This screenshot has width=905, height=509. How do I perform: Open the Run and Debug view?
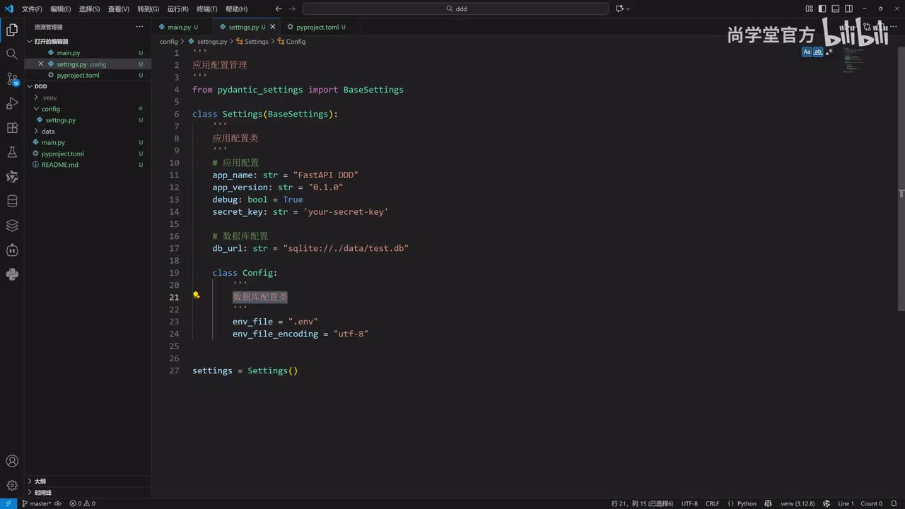[12, 103]
